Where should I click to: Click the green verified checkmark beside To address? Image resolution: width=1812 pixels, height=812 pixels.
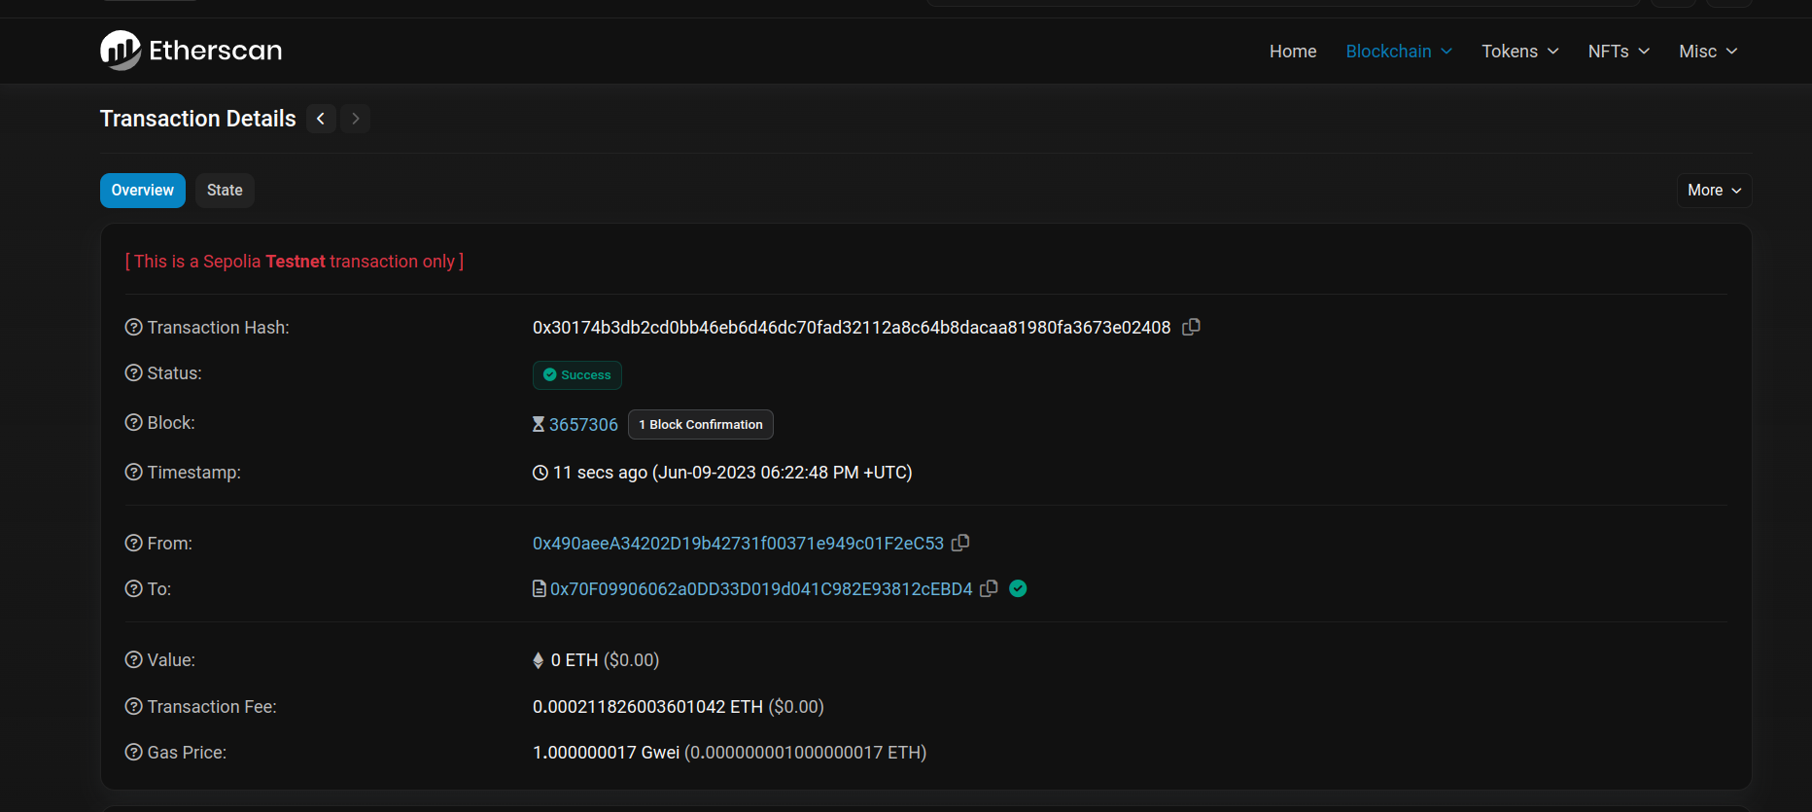click(x=1018, y=588)
